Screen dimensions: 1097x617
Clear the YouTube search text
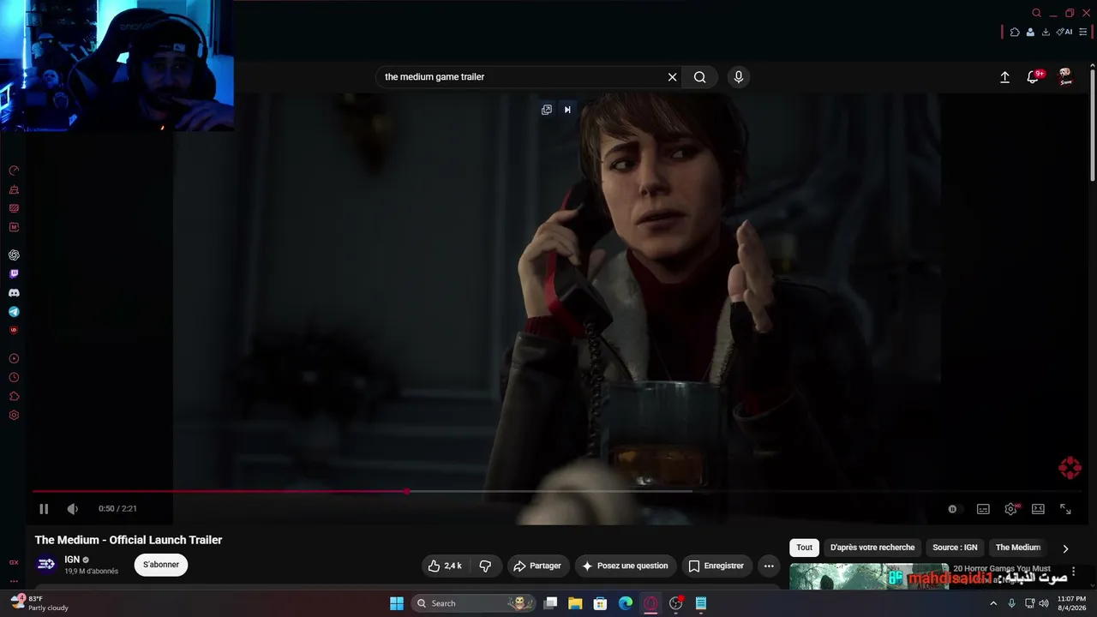click(673, 77)
